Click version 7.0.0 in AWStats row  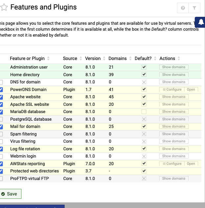tap(90, 164)
